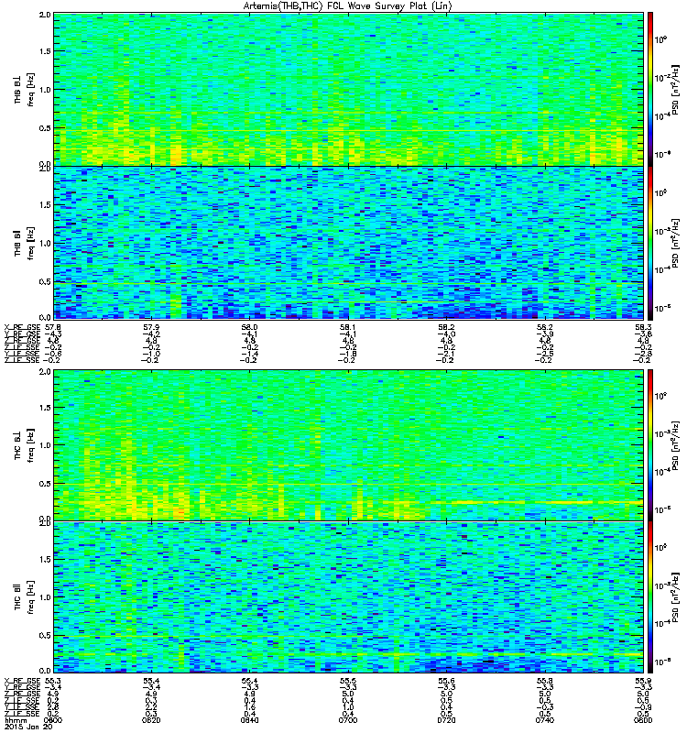Click the THC B⊥ panel color bar
The image size is (687, 733).
point(650,445)
